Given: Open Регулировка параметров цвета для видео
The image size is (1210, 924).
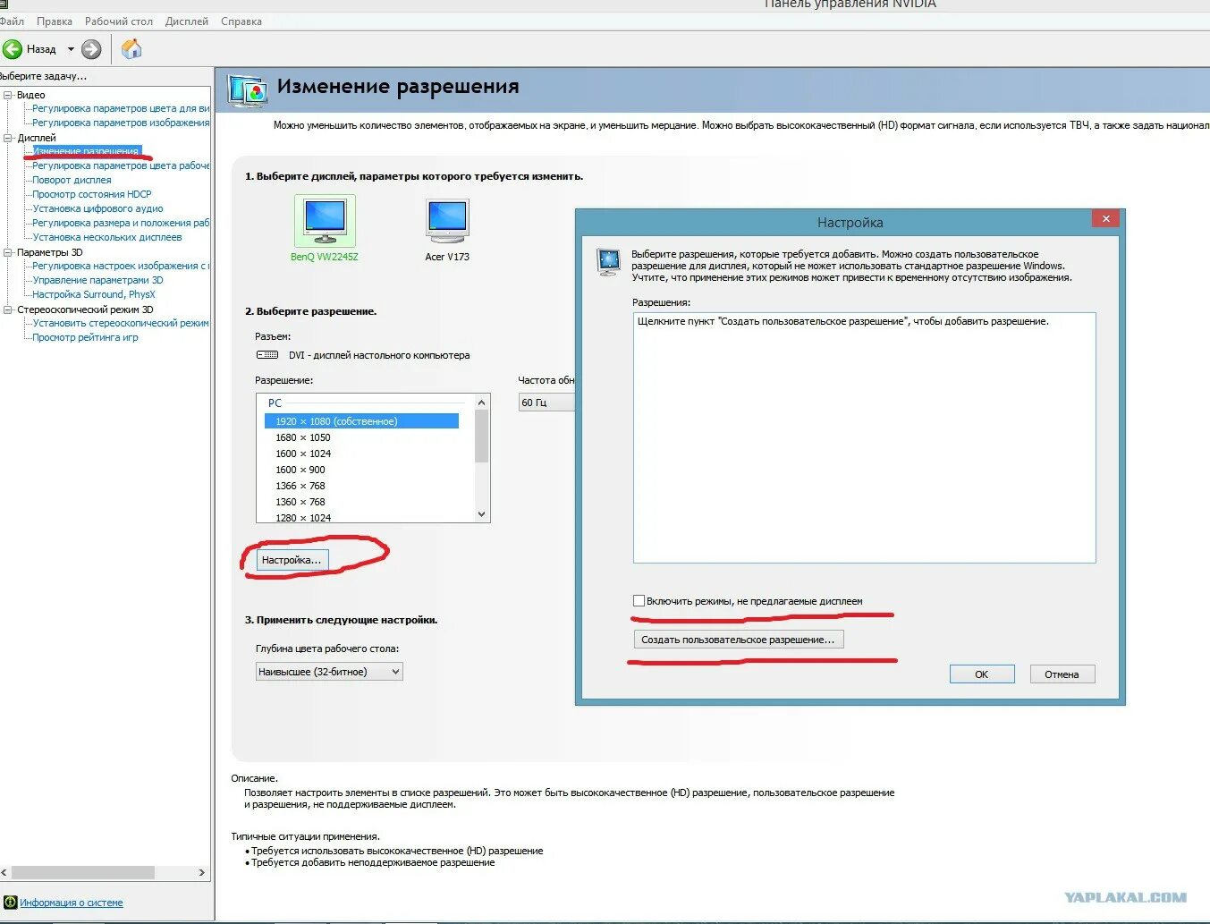Looking at the screenshot, I should [121, 109].
